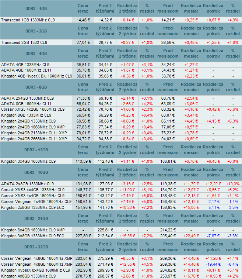The height and width of the screenshot is (279, 242).
Task: Select the +1,25 € half-year difference cell
Action: [213, 42]
